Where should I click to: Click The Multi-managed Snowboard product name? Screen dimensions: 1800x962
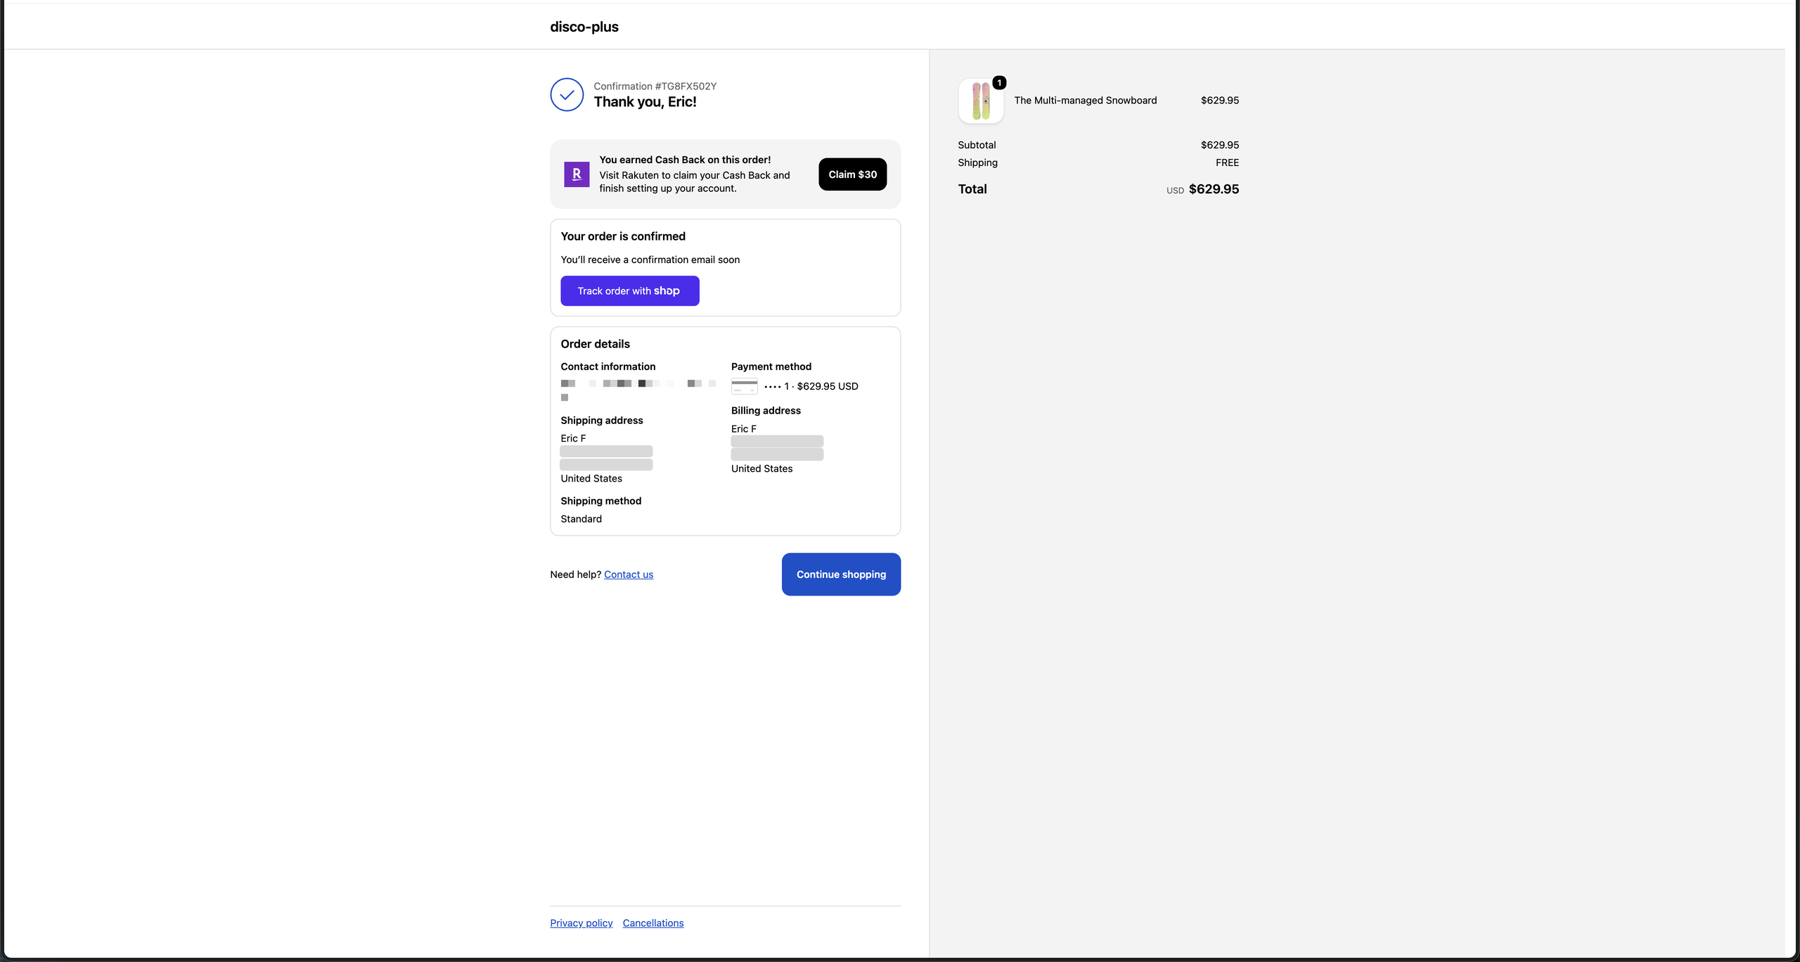(1085, 101)
